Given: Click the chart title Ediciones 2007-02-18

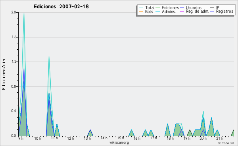Looking at the screenshot, I should coord(61,7).
